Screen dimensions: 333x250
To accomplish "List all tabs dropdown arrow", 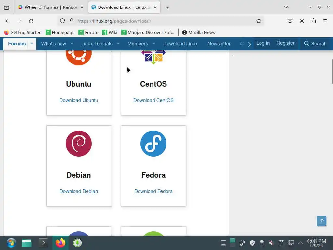I will pyautogui.click(x=286, y=7).
